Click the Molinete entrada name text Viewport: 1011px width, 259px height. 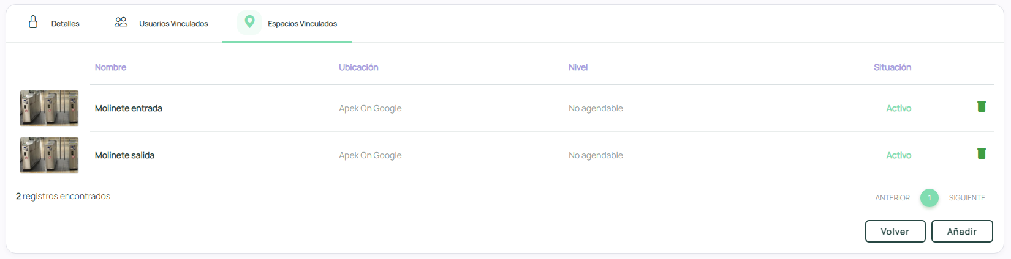[x=129, y=108]
